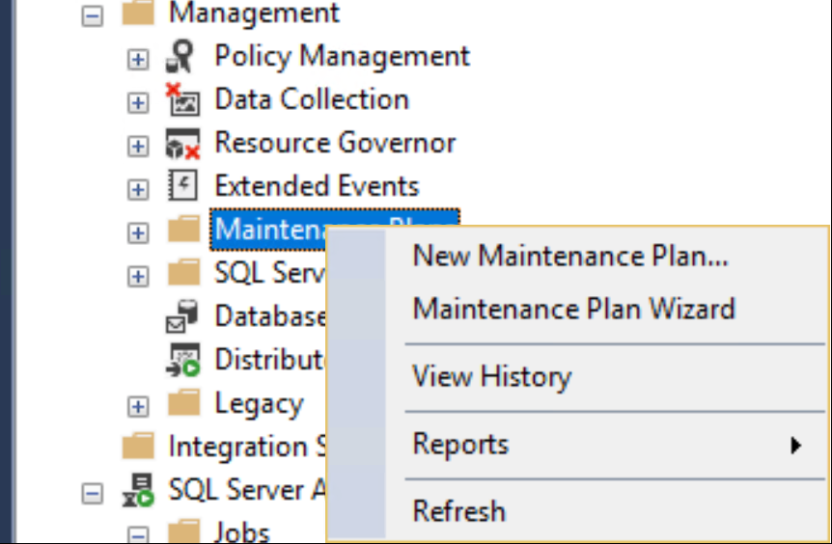Click the SQL Server Agent icon

[x=138, y=490]
